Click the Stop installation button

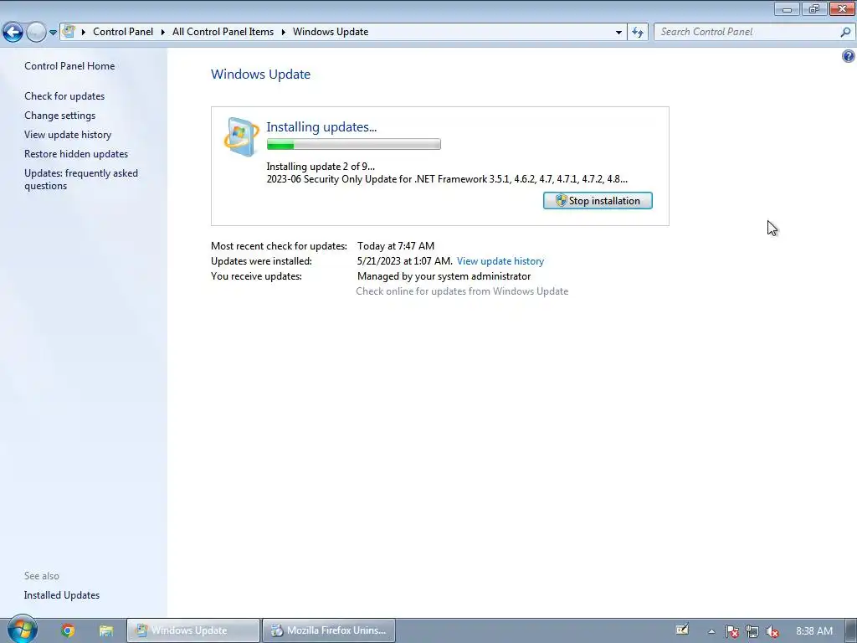598,201
